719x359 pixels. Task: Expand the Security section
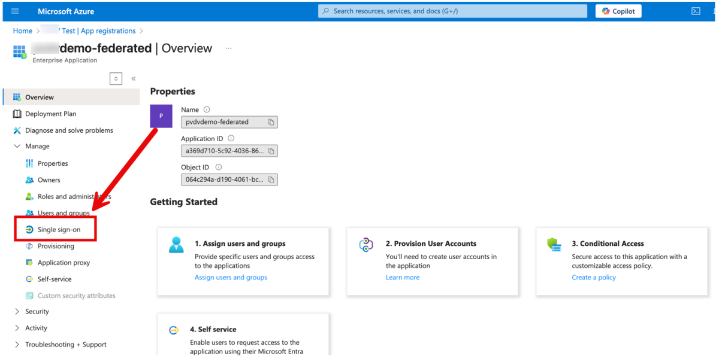[17, 312]
